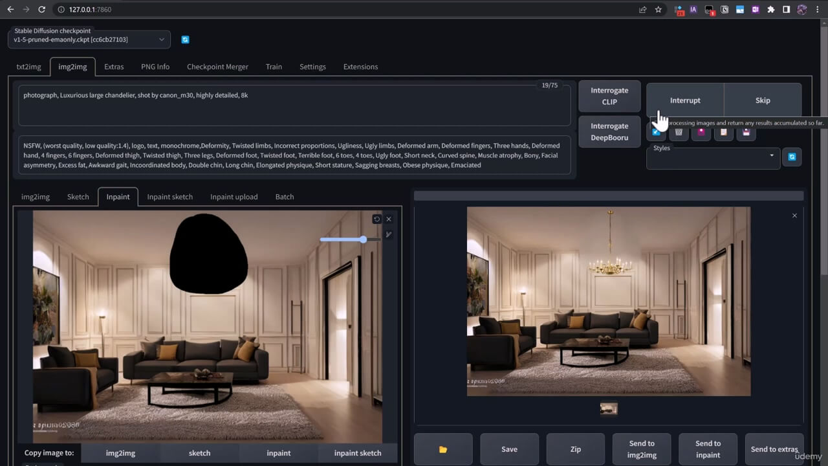The width and height of the screenshot is (828, 466).
Task: Bookmark this page with the star icon
Action: (x=659, y=10)
